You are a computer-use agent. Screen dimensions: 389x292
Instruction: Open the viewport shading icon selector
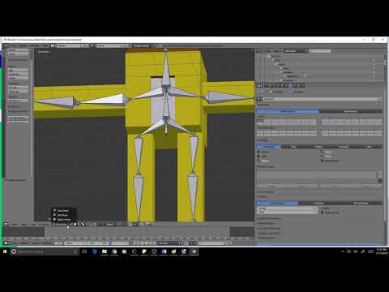pyautogui.click(x=76, y=225)
